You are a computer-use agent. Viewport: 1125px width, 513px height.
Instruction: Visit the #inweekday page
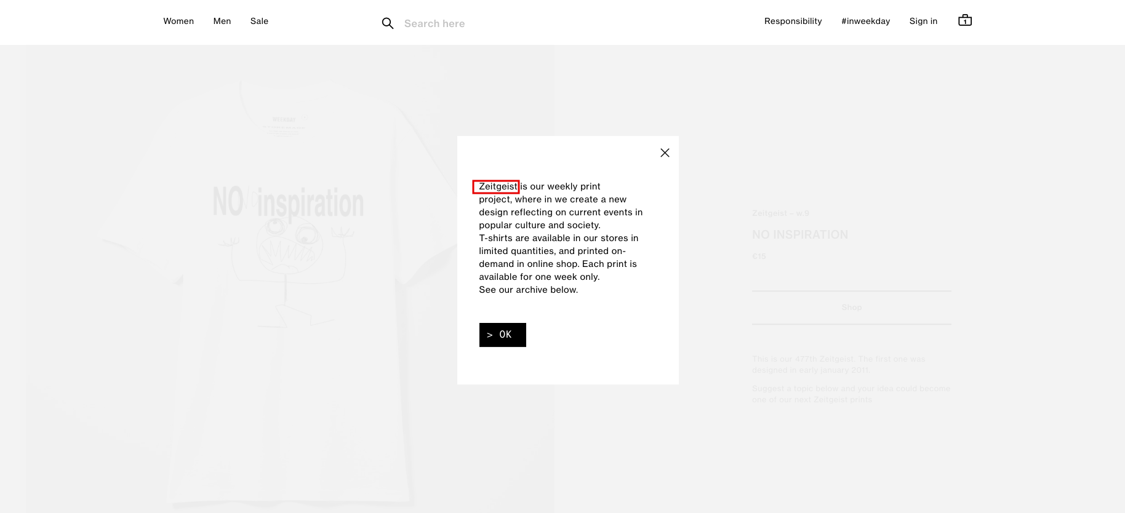point(865,21)
